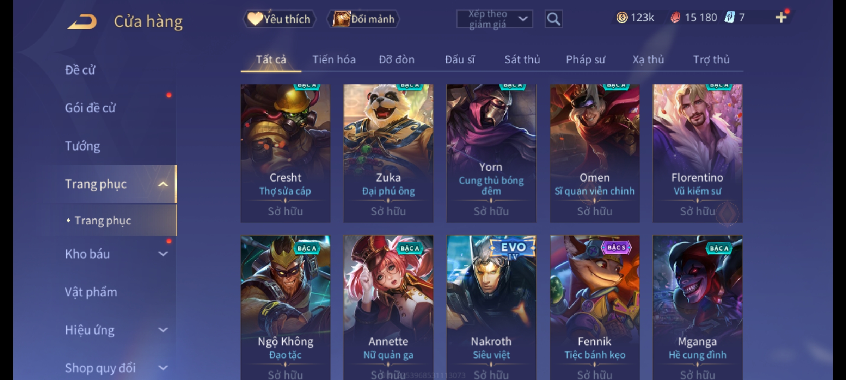This screenshot has height=380, width=846.
Task: Open the search magnifier icon
Action: (x=553, y=19)
